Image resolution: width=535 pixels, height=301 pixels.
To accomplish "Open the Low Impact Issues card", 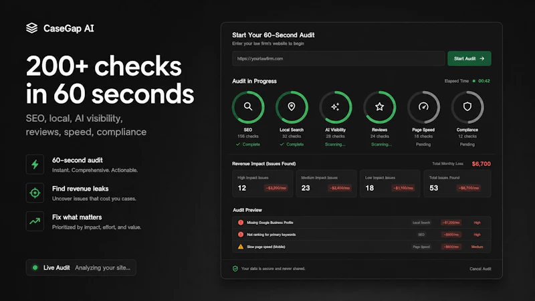I will (x=390, y=183).
